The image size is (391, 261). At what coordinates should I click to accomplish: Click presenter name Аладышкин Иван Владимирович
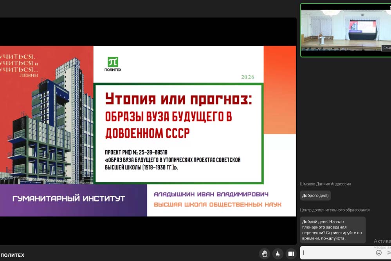[x=211, y=194]
